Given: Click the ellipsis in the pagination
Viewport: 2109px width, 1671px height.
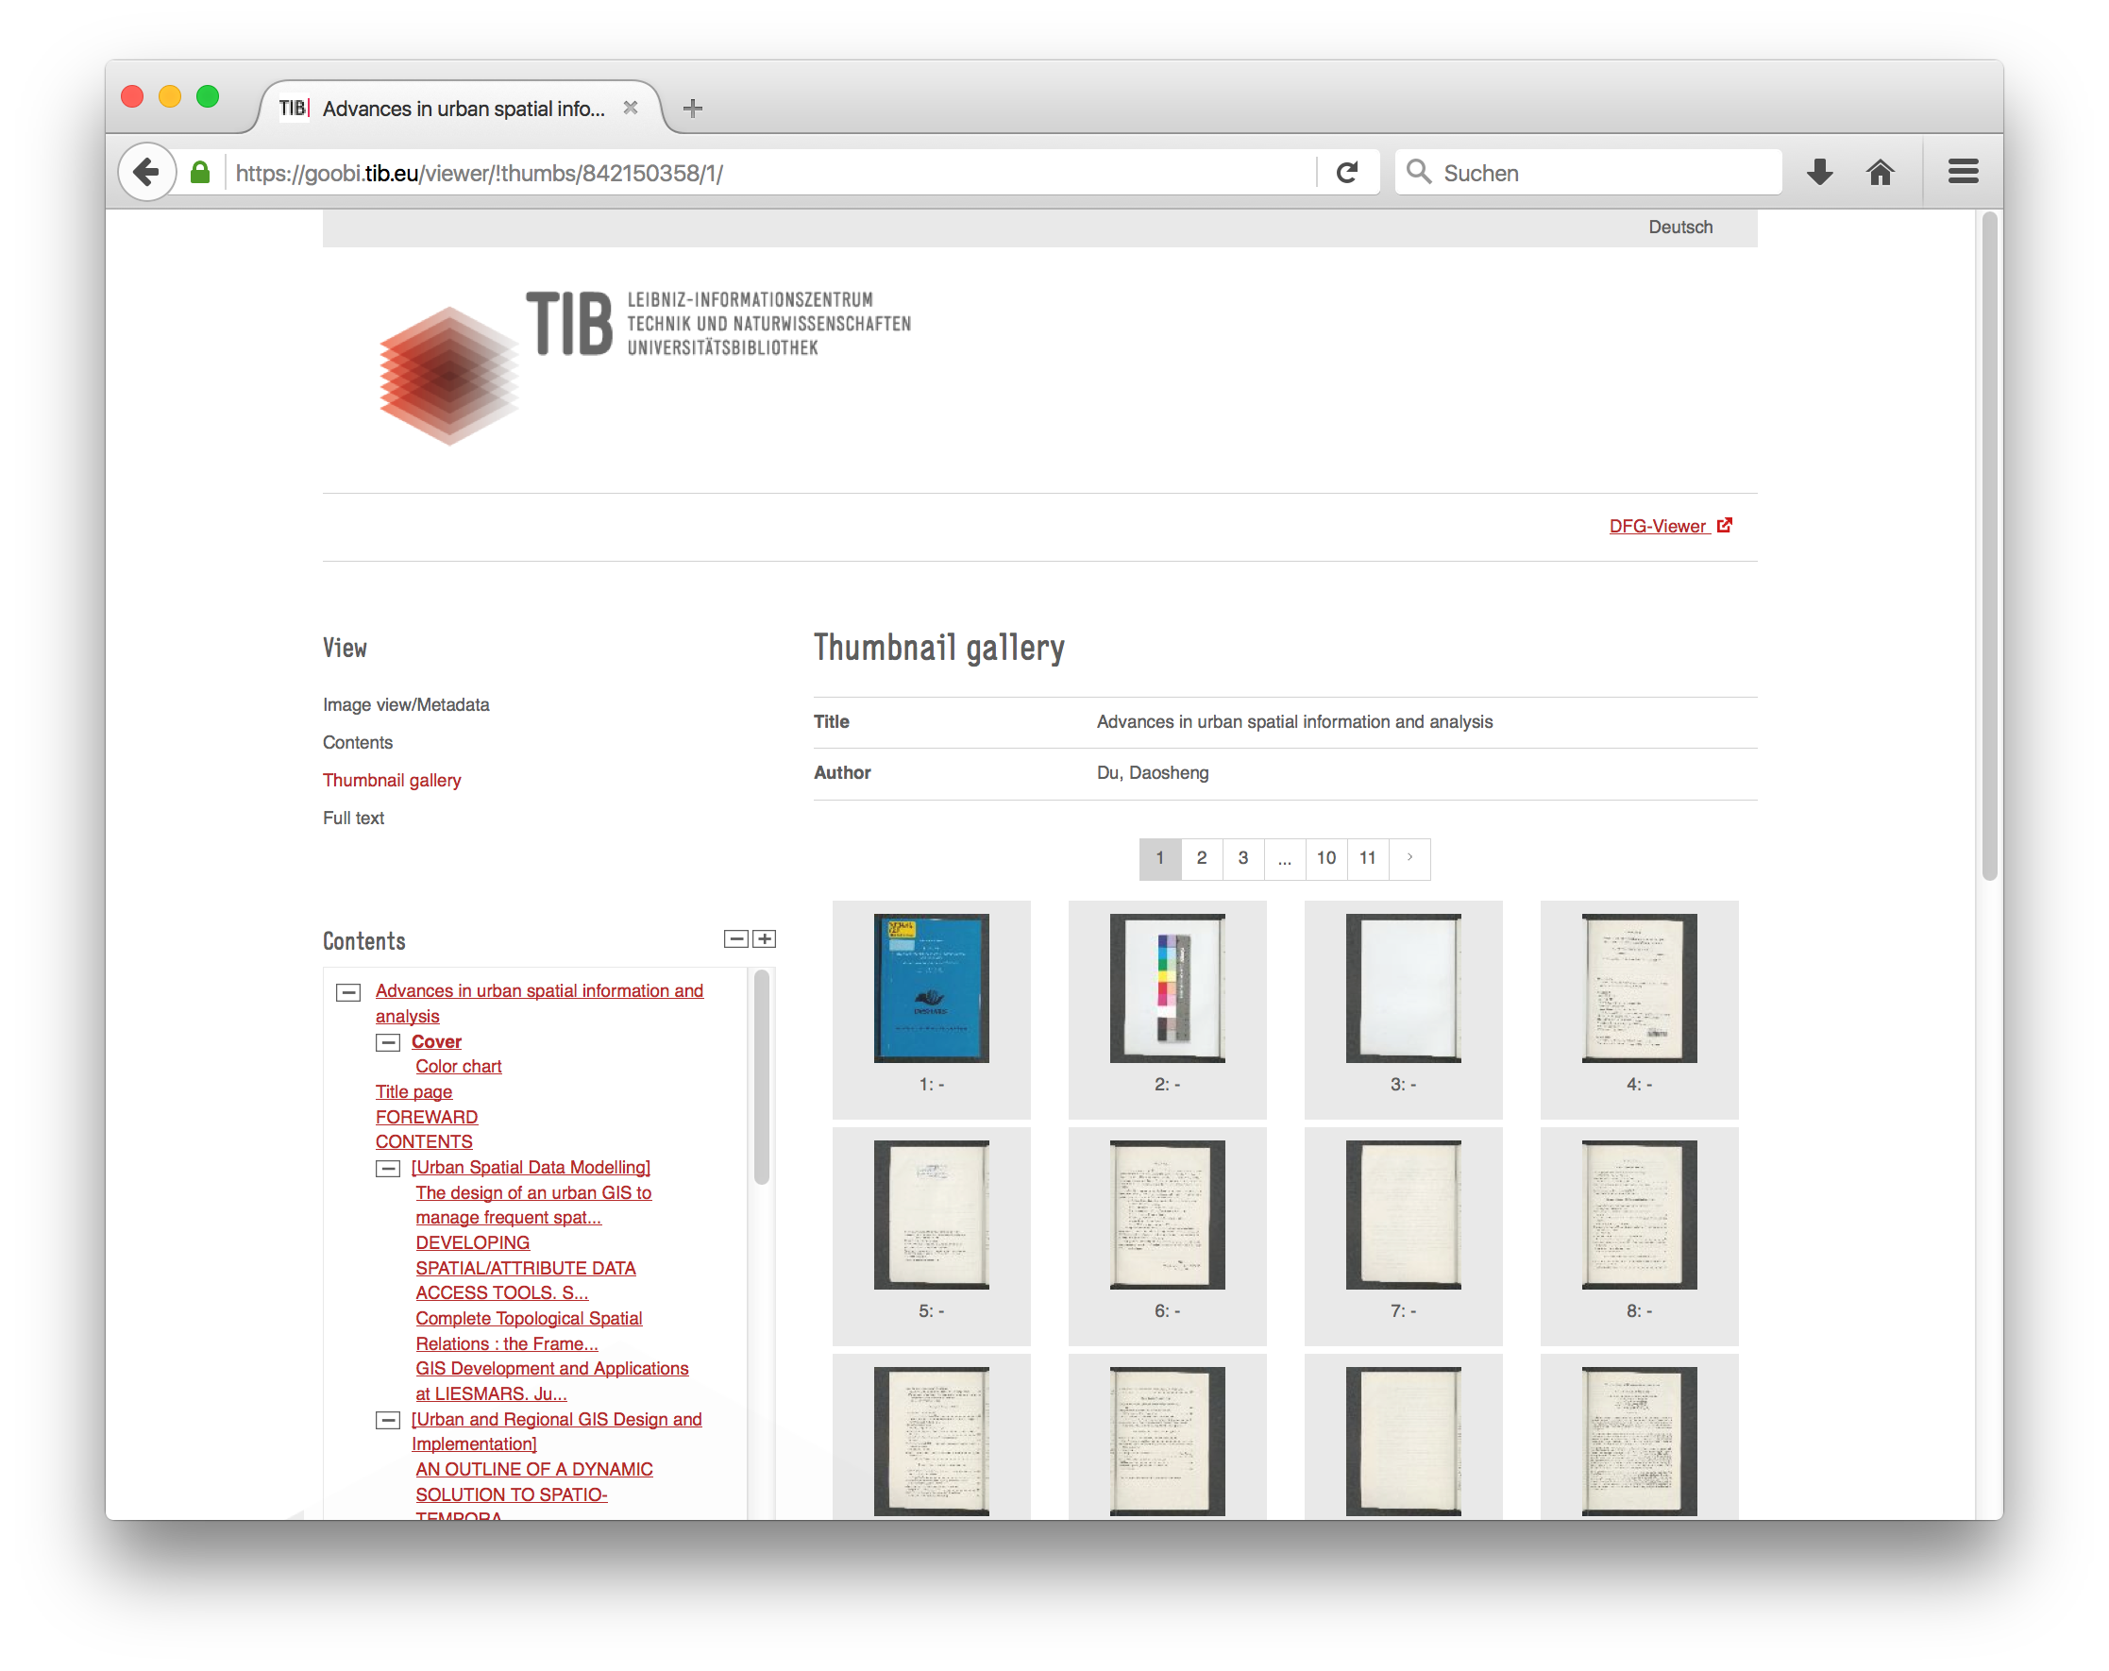Looking at the screenshot, I should (1285, 859).
